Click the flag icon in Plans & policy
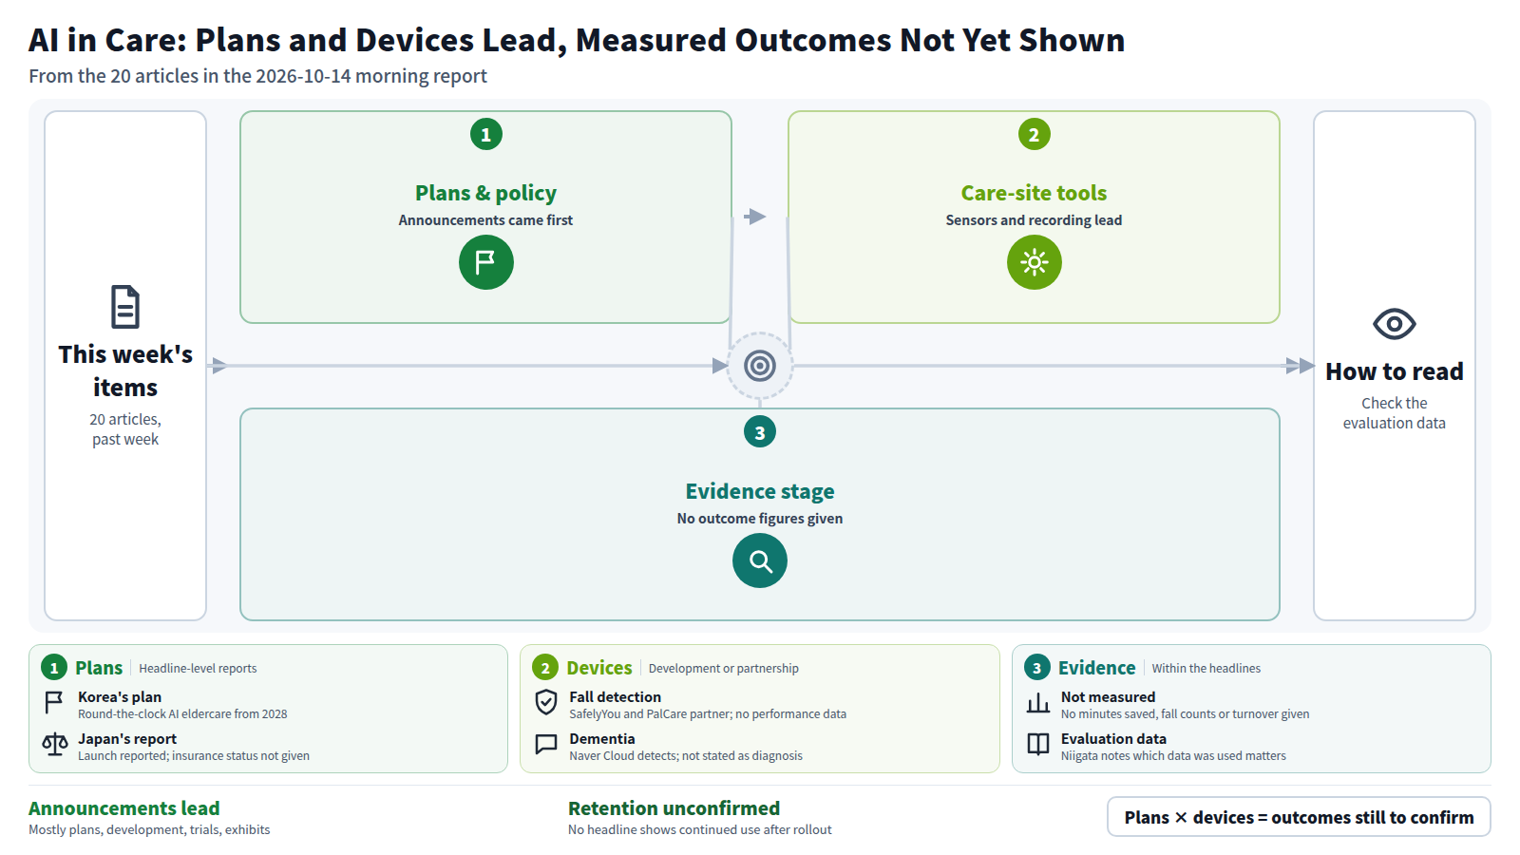Image resolution: width=1520 pixels, height=855 pixels. [x=486, y=262]
